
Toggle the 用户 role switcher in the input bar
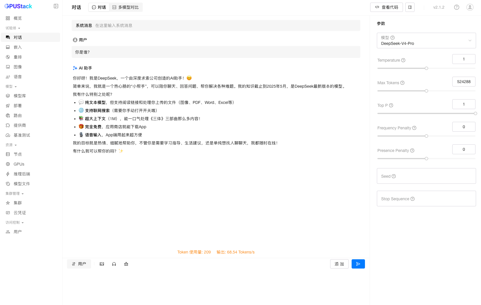(x=79, y=264)
